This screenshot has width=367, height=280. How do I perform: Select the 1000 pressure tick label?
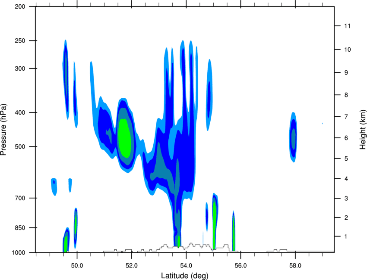pyautogui.click(x=19, y=253)
